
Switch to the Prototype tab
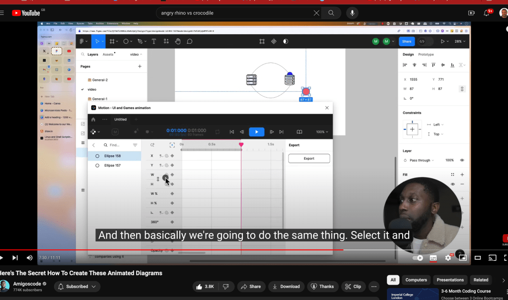(426, 55)
